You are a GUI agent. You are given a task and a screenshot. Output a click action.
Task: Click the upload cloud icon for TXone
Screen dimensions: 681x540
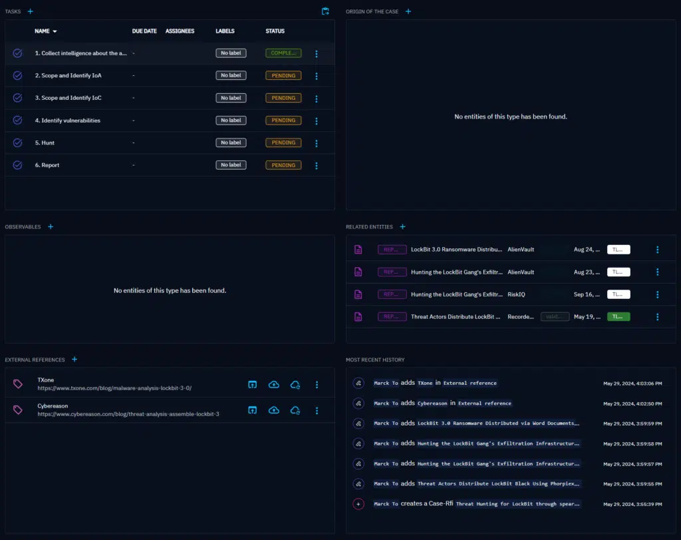(x=274, y=385)
